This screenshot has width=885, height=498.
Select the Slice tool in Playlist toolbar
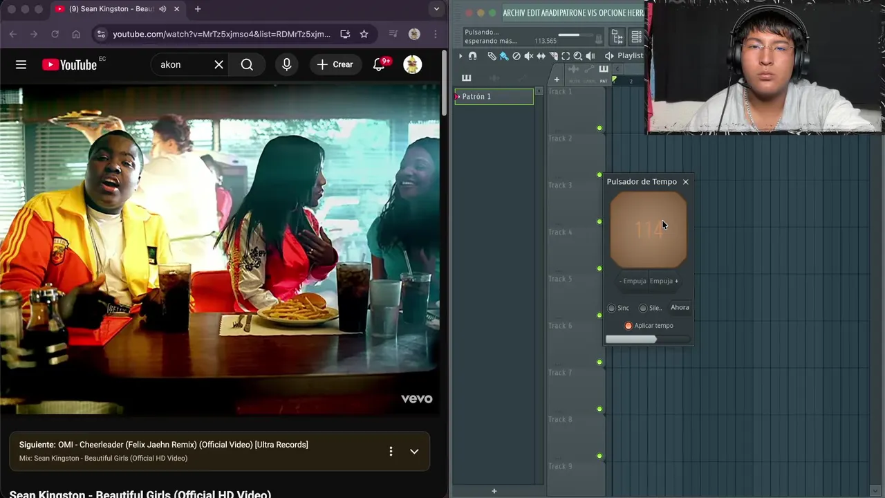pyautogui.click(x=553, y=56)
